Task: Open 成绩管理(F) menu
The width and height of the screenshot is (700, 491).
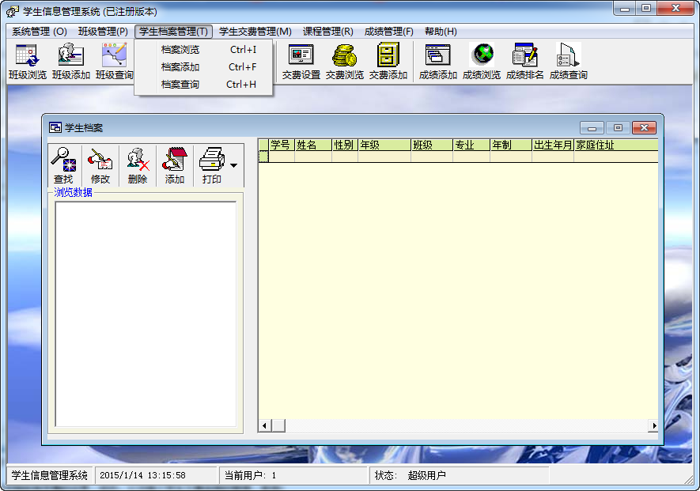Action: pos(389,32)
